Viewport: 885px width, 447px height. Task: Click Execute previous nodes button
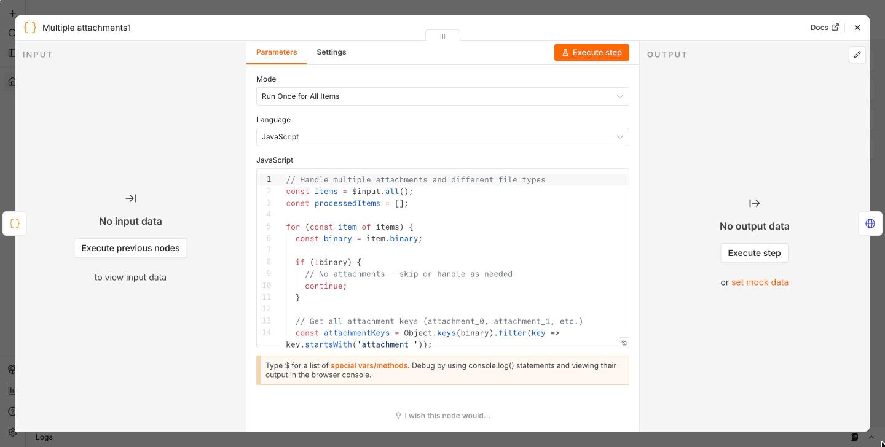130,248
